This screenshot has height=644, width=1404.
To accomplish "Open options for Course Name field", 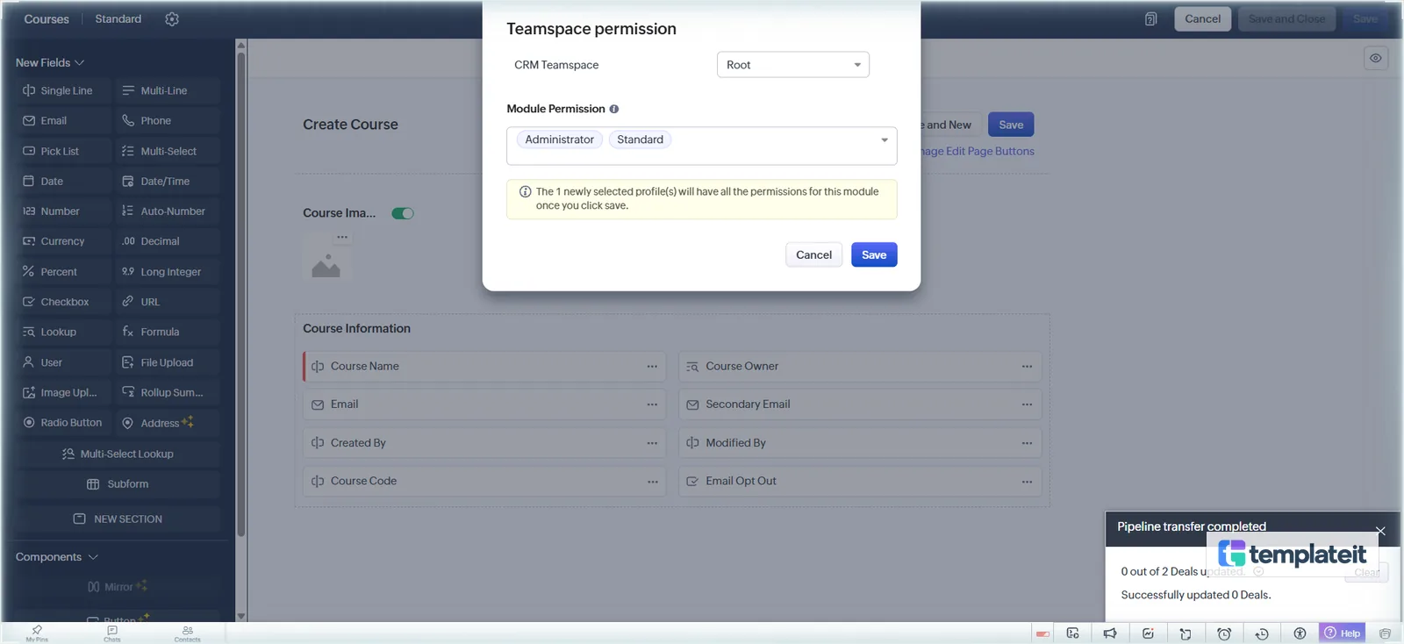I will click(652, 367).
